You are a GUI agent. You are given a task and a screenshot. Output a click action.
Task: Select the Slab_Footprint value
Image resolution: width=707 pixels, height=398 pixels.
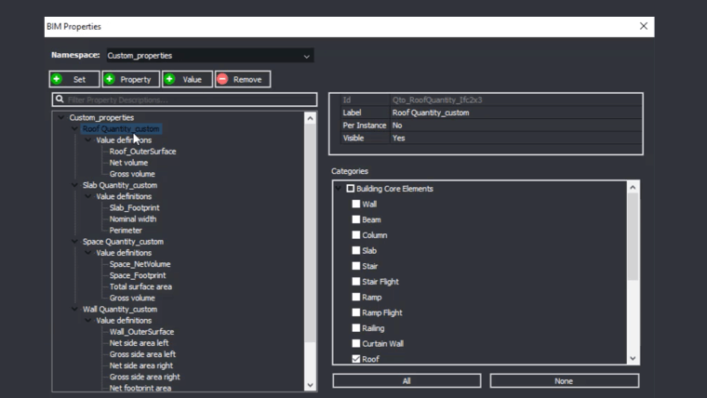[x=134, y=207]
